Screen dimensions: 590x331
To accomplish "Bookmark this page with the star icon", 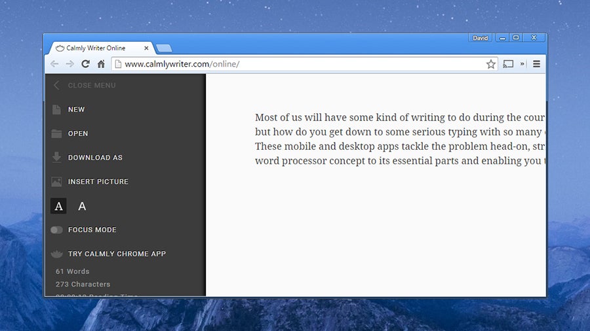I will (x=490, y=64).
